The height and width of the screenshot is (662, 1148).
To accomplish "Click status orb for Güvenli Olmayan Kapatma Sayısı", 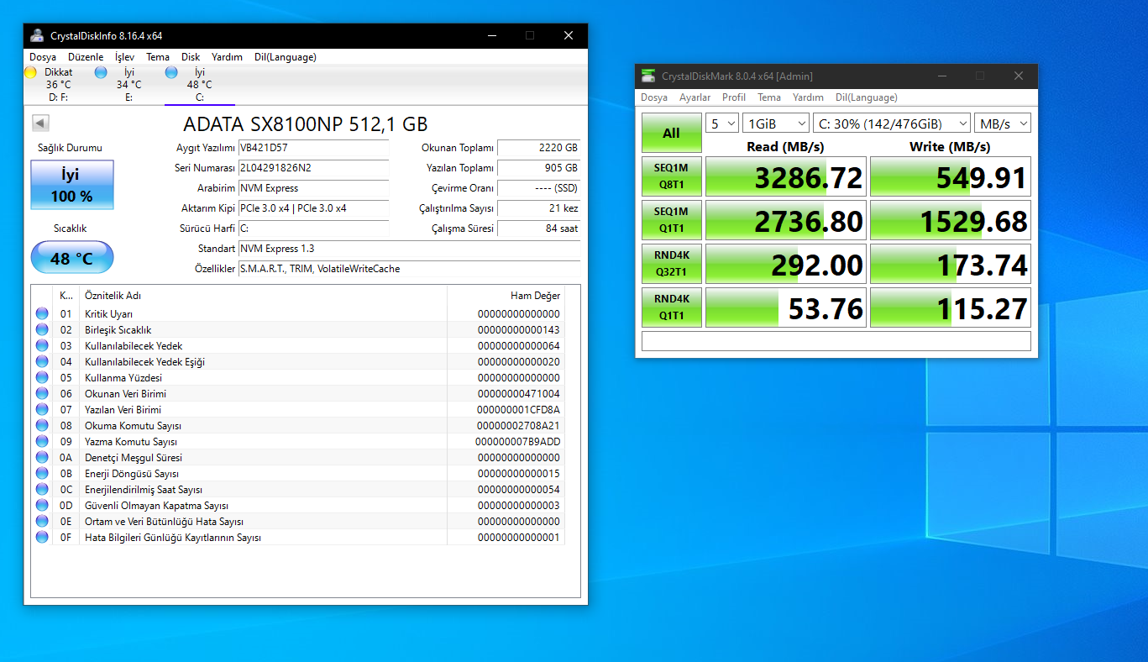I will (42, 506).
